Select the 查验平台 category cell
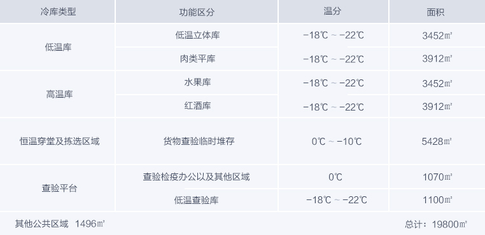This screenshot has height=235, width=485. (x=57, y=188)
